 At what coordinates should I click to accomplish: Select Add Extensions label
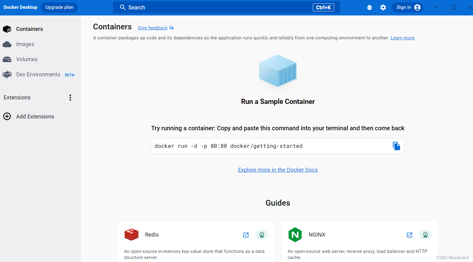pos(35,117)
